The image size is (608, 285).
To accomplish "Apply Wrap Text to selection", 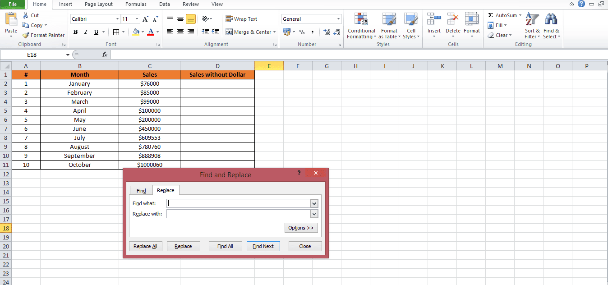I will [242, 18].
